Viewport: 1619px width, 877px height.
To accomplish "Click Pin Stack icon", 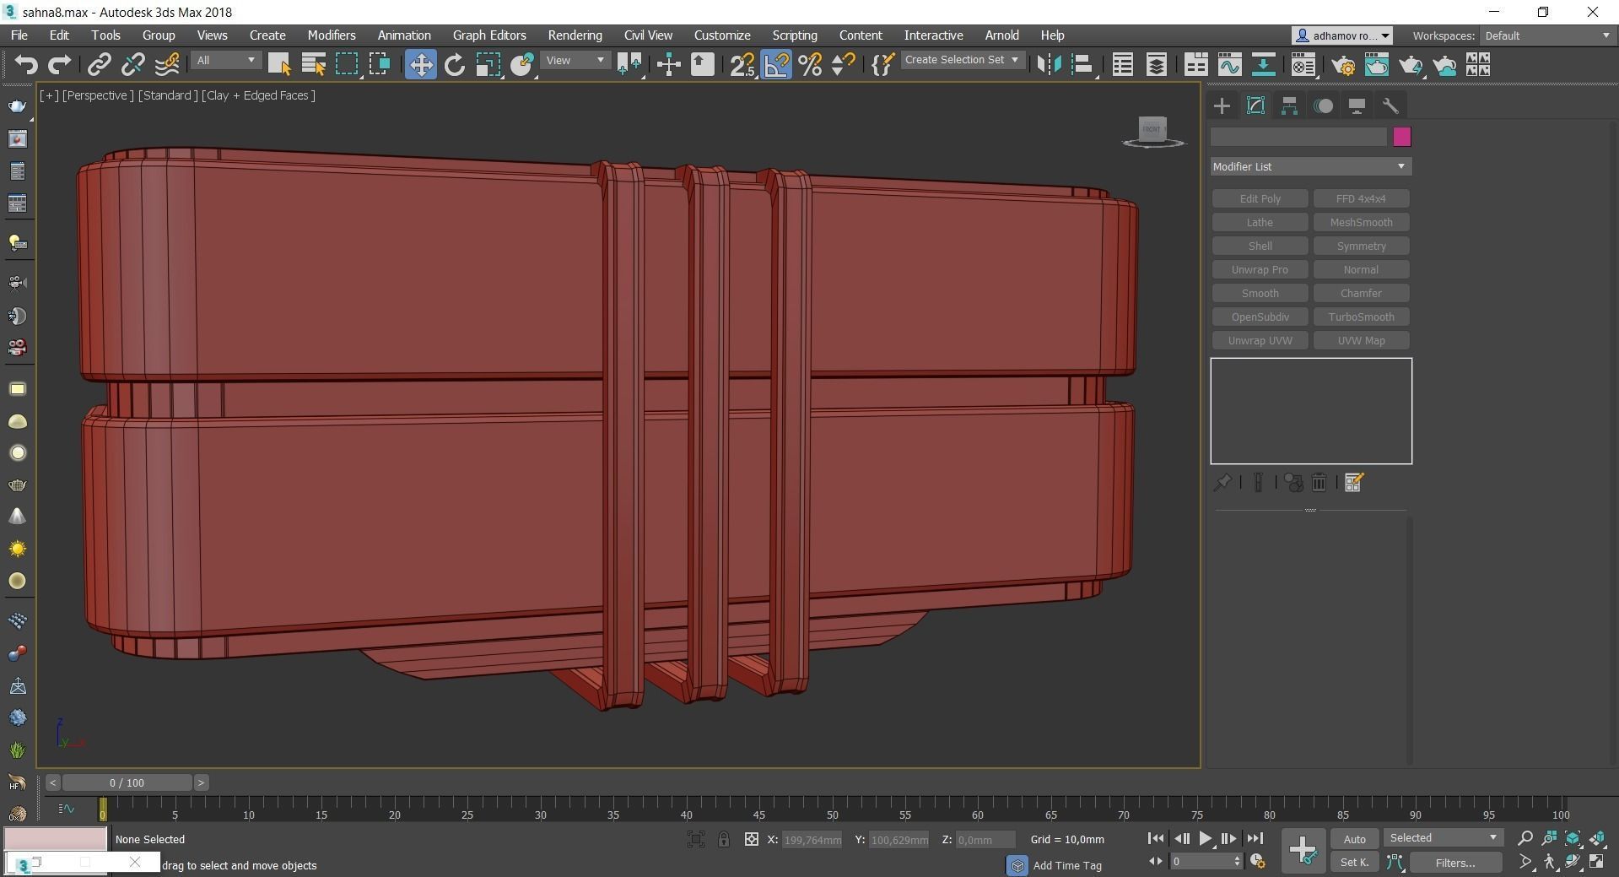I will pos(1222,482).
